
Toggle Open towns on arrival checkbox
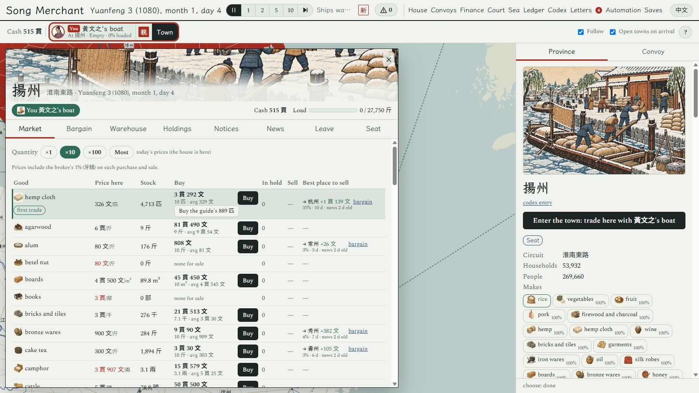(x=612, y=32)
